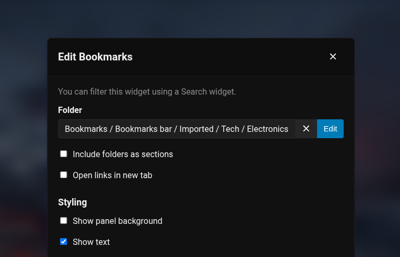Check Show panel background
This screenshot has height=257, width=400.
(x=64, y=221)
